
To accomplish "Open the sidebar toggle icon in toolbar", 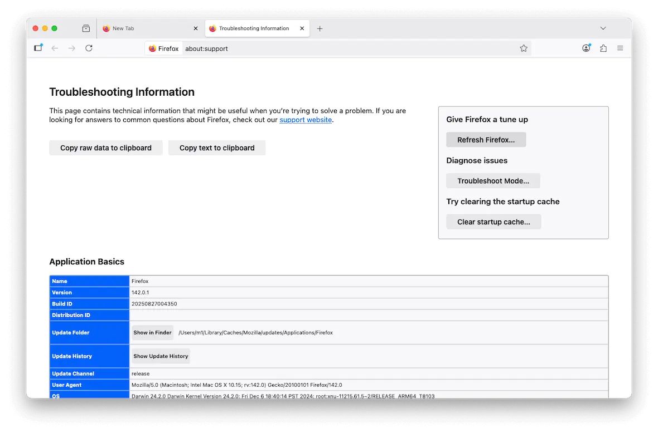I will [38, 48].
